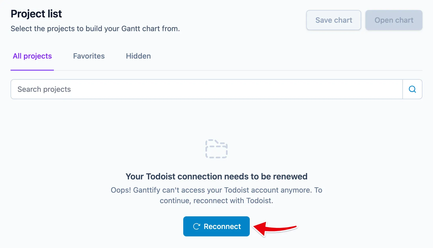This screenshot has height=248, width=433.
Task: Click the 'continue, reconnect with Todoist' line
Action: coord(216,201)
